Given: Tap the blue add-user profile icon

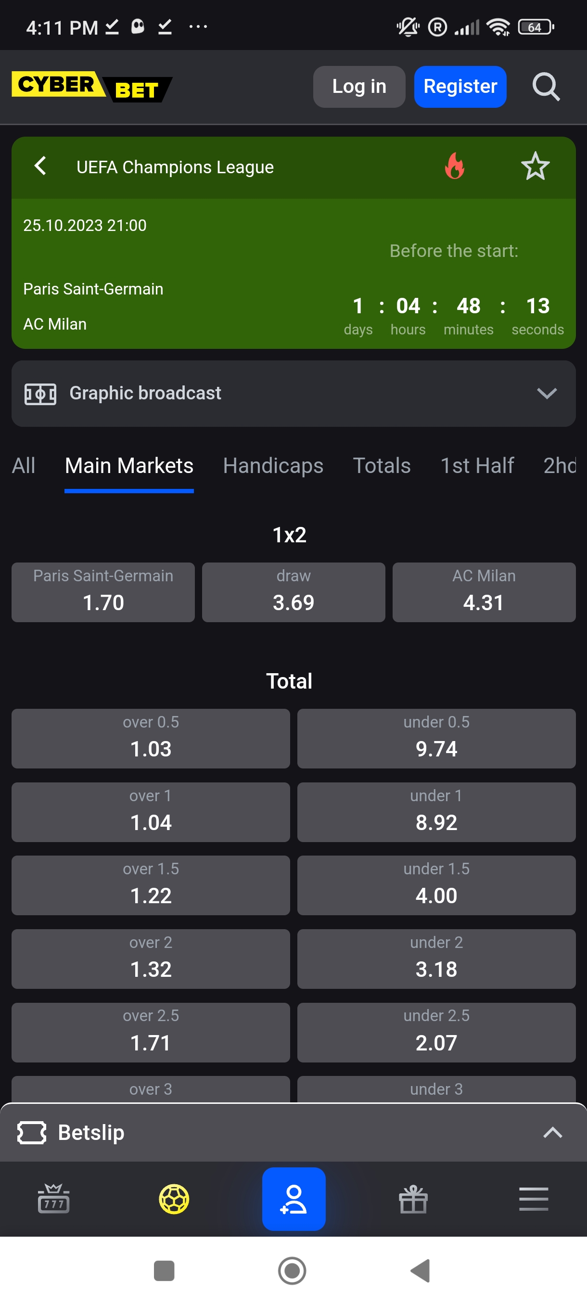Looking at the screenshot, I should [x=293, y=1199].
